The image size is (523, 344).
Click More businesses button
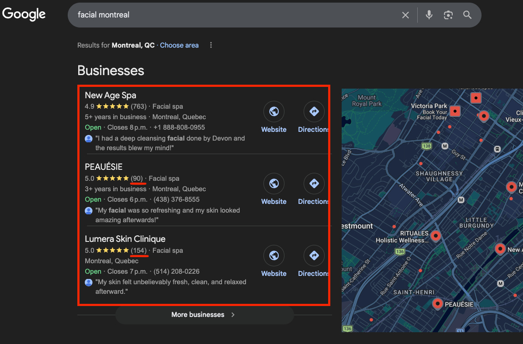pyautogui.click(x=204, y=315)
